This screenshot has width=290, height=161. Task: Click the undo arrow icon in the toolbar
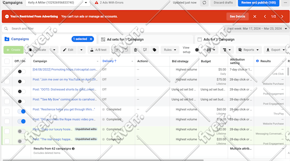pos(126,50)
